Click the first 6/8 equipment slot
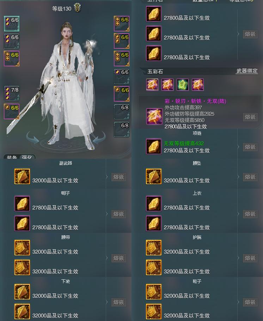 122,112
